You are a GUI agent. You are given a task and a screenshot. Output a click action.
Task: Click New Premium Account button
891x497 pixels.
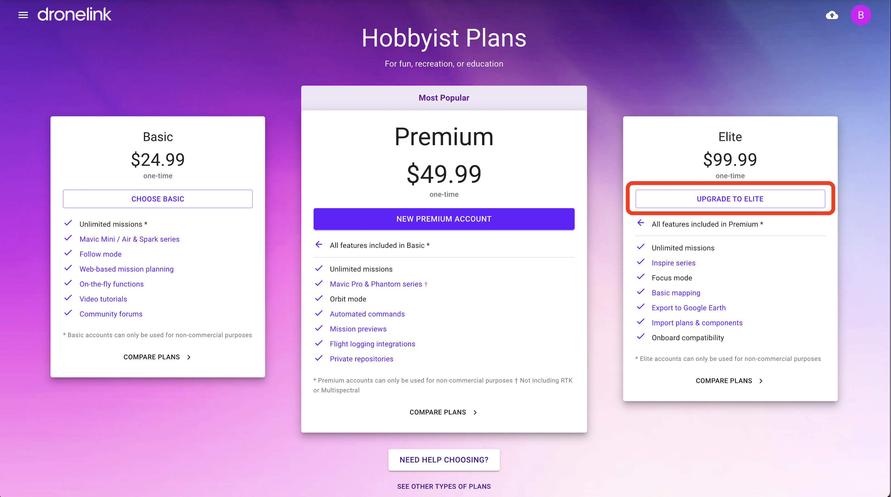pos(444,219)
